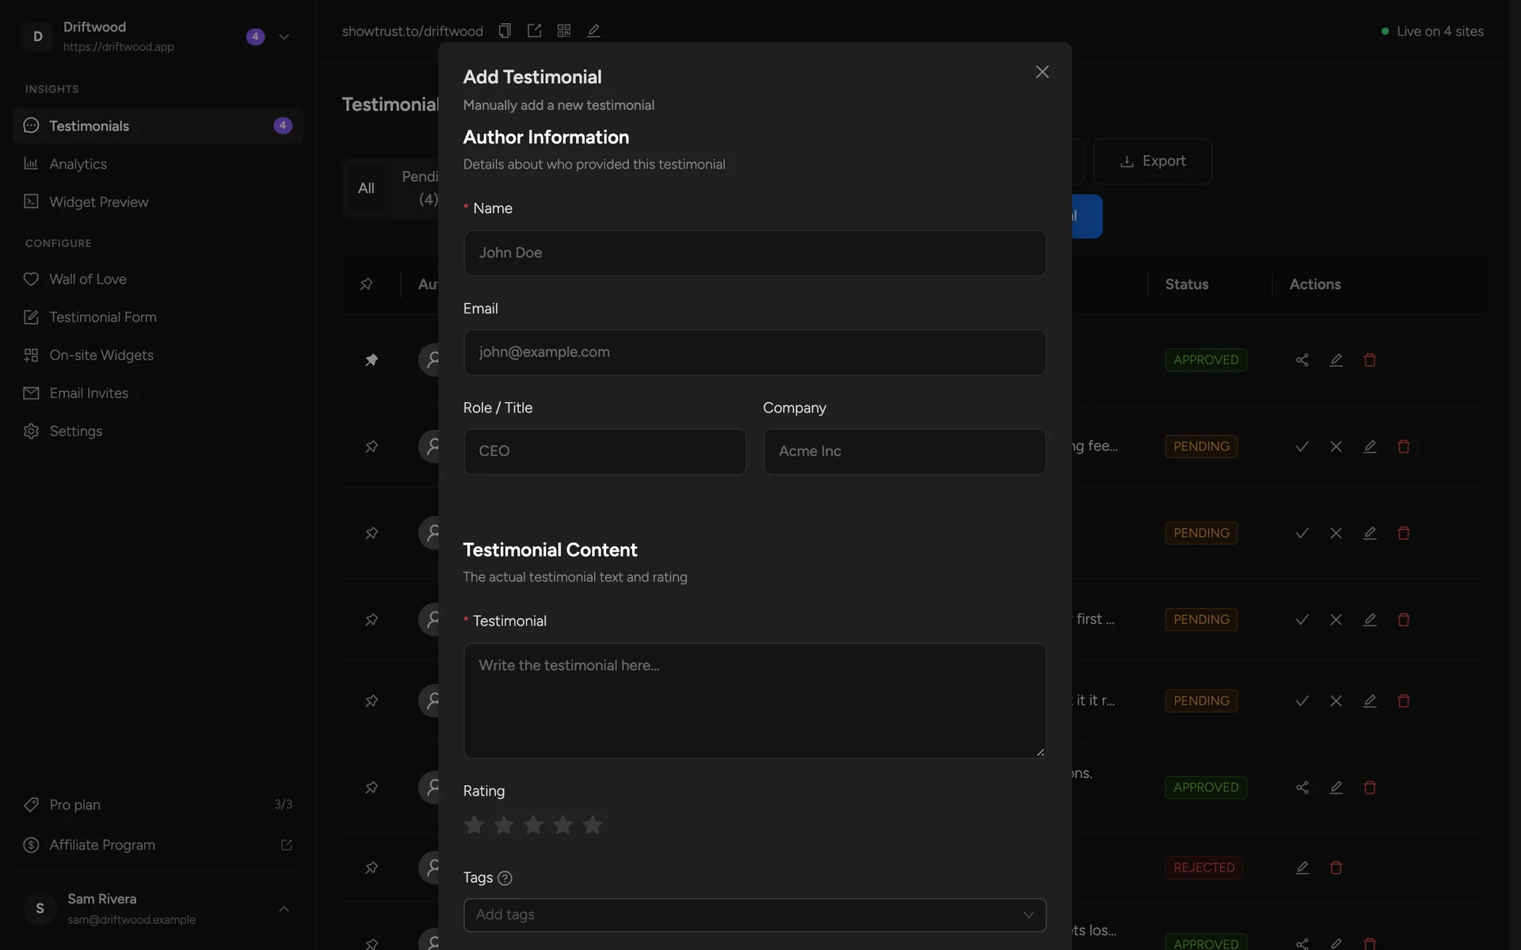Copy the showtrust.to/driftwood link
The image size is (1521, 950).
point(505,31)
